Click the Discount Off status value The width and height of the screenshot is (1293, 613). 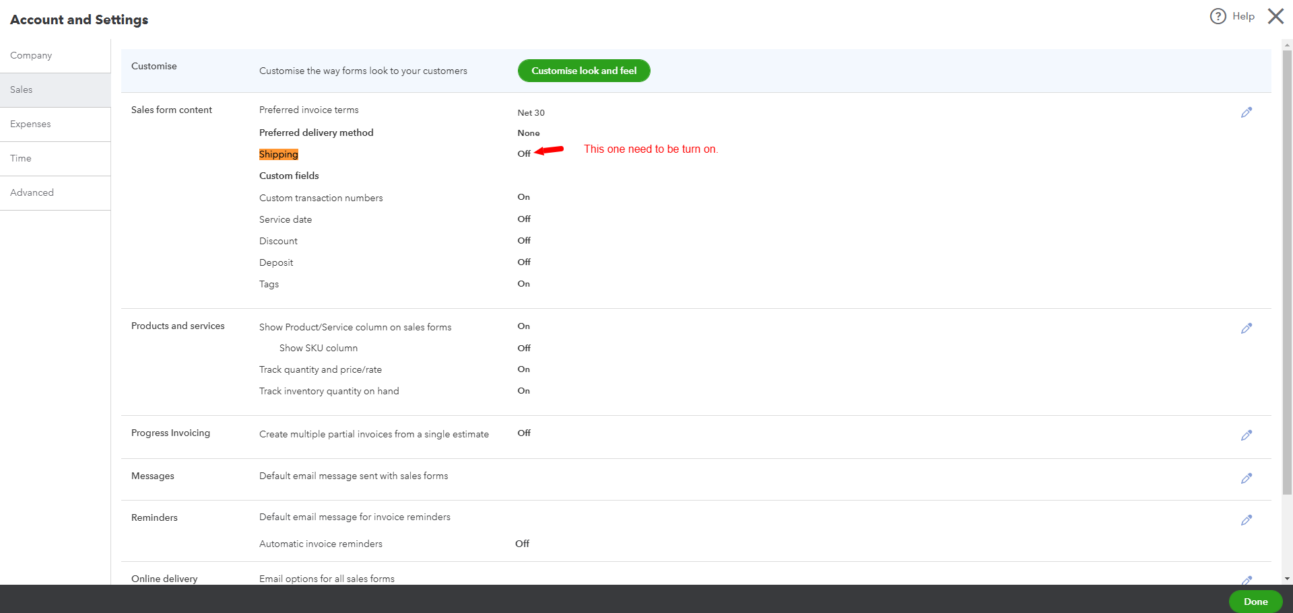[524, 241]
